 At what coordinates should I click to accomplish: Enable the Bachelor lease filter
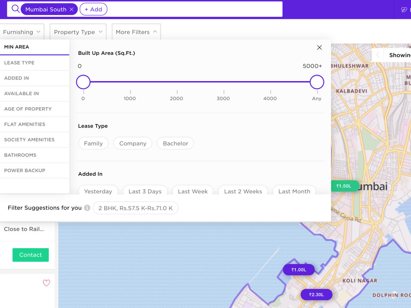pyautogui.click(x=175, y=143)
